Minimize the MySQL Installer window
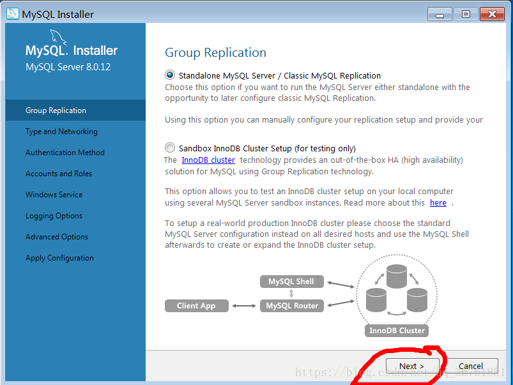Screen dimensions: 513x385 click(440, 15)
